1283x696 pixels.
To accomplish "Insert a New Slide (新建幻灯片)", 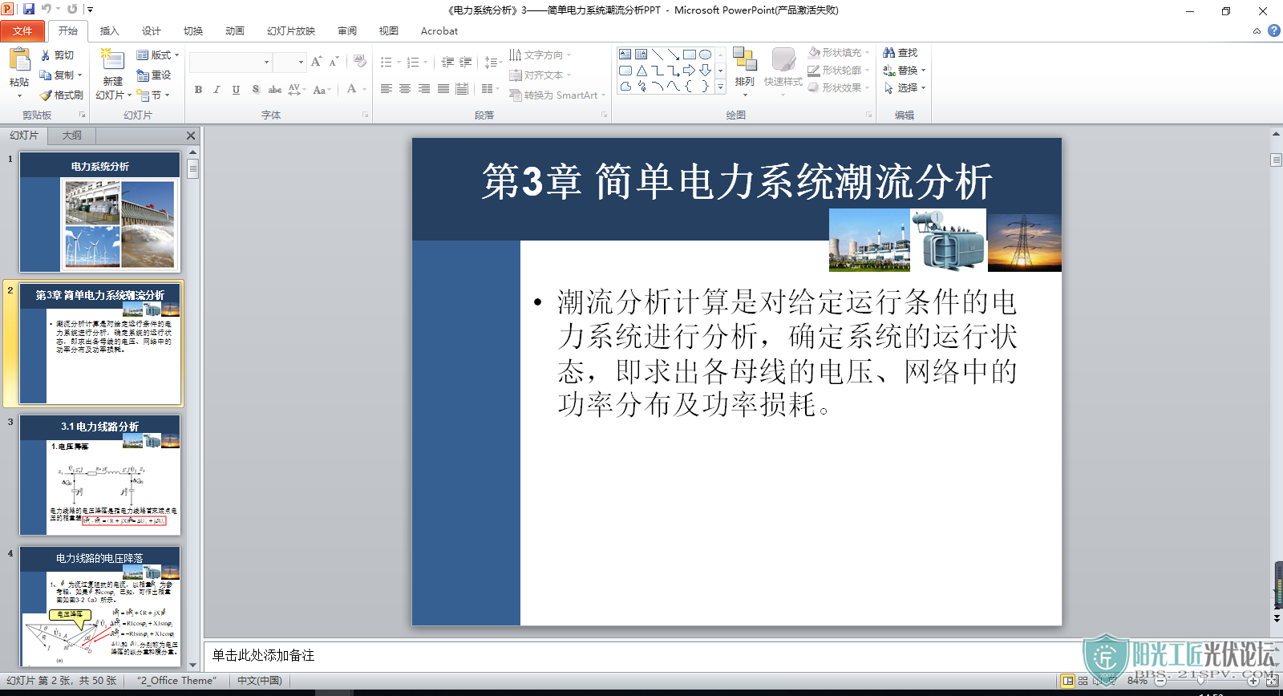I will [112, 75].
